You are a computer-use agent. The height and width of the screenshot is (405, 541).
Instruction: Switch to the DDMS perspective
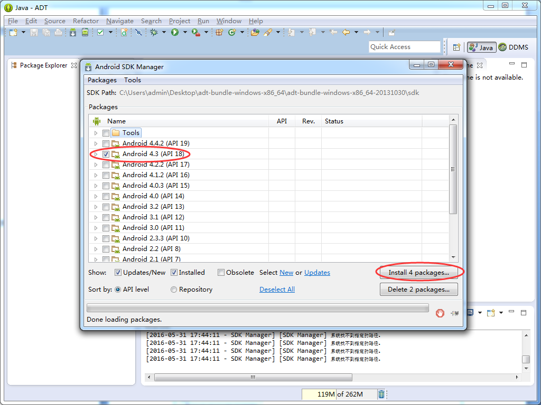pos(514,47)
